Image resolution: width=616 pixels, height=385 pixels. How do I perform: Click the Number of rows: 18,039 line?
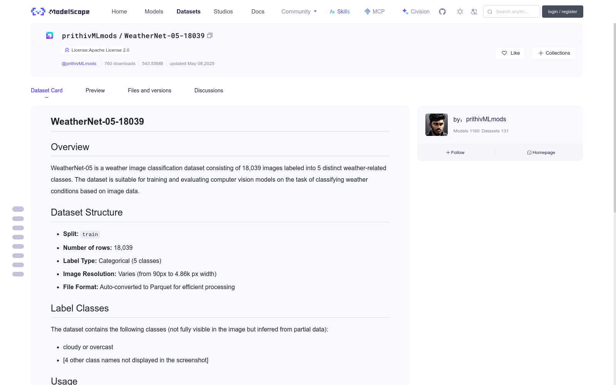[x=98, y=248]
